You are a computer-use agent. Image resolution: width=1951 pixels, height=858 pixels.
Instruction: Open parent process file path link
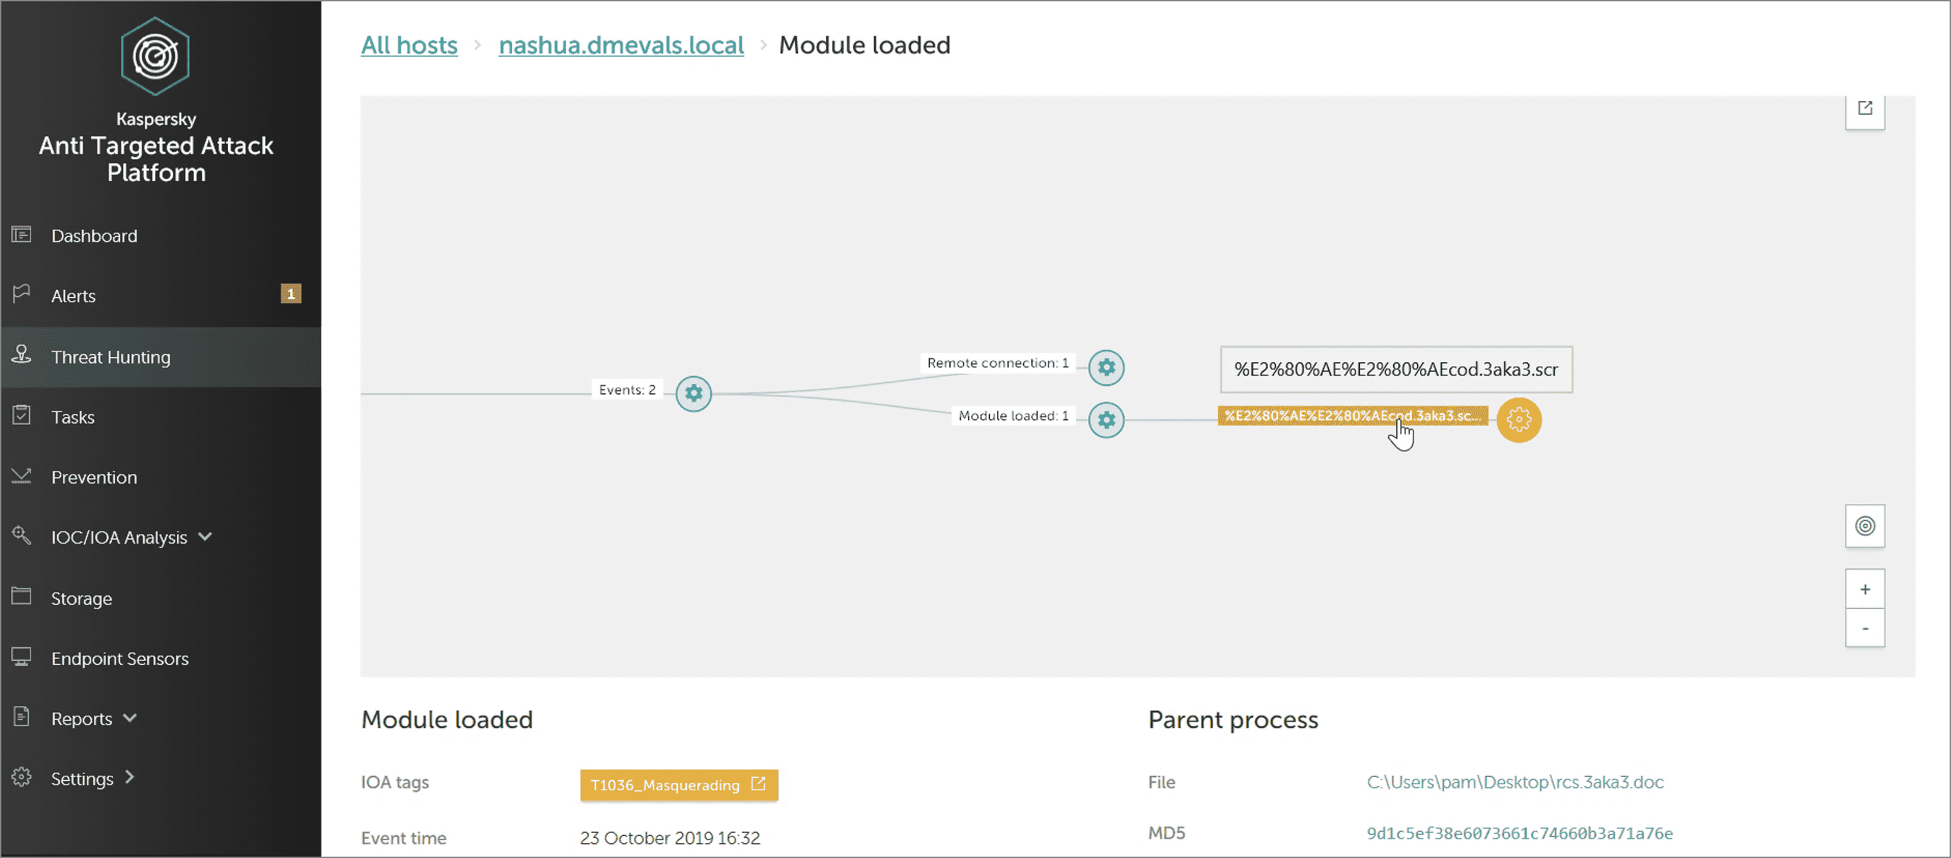click(1514, 782)
